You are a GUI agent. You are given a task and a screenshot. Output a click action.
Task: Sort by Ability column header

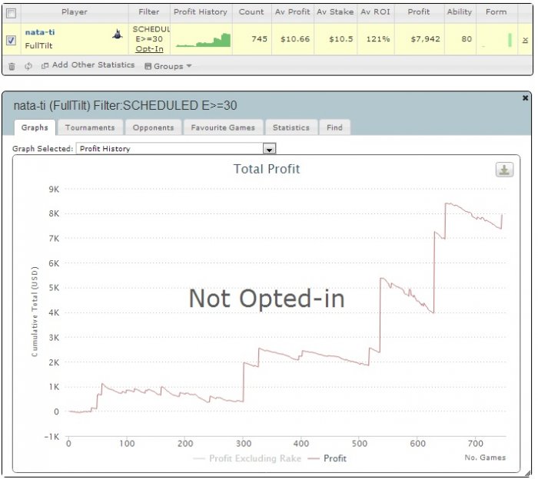[460, 12]
